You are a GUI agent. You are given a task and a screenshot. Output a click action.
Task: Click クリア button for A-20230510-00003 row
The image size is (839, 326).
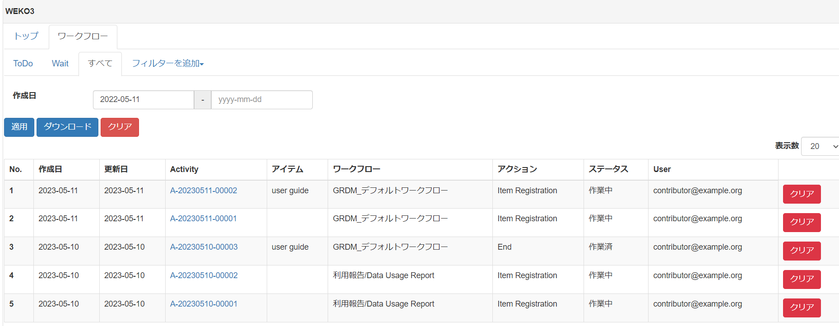[x=802, y=251]
